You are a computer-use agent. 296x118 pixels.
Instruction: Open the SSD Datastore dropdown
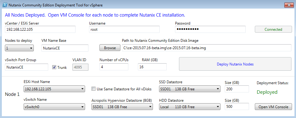tap(190, 89)
